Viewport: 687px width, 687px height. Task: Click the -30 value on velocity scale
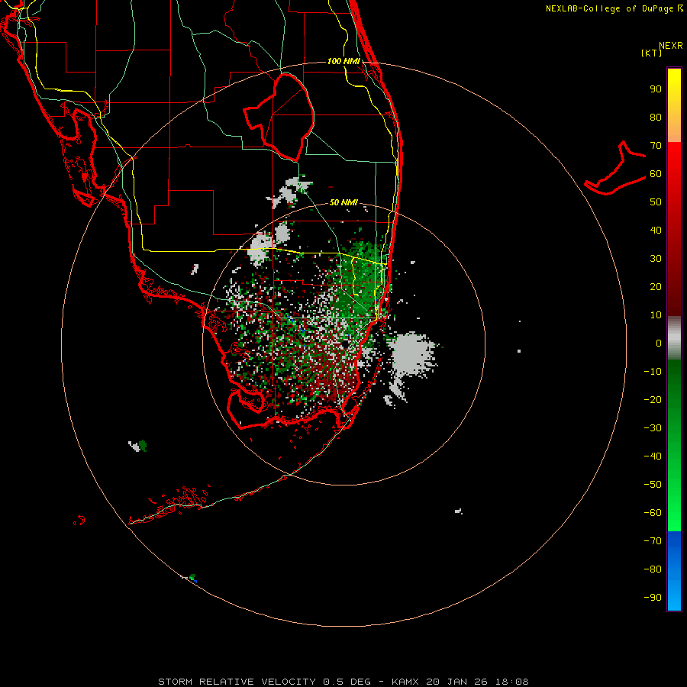(653, 428)
